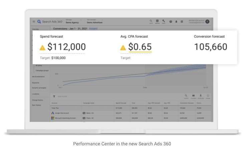
Task: Click the Help question mark icon
Action: click(171, 22)
